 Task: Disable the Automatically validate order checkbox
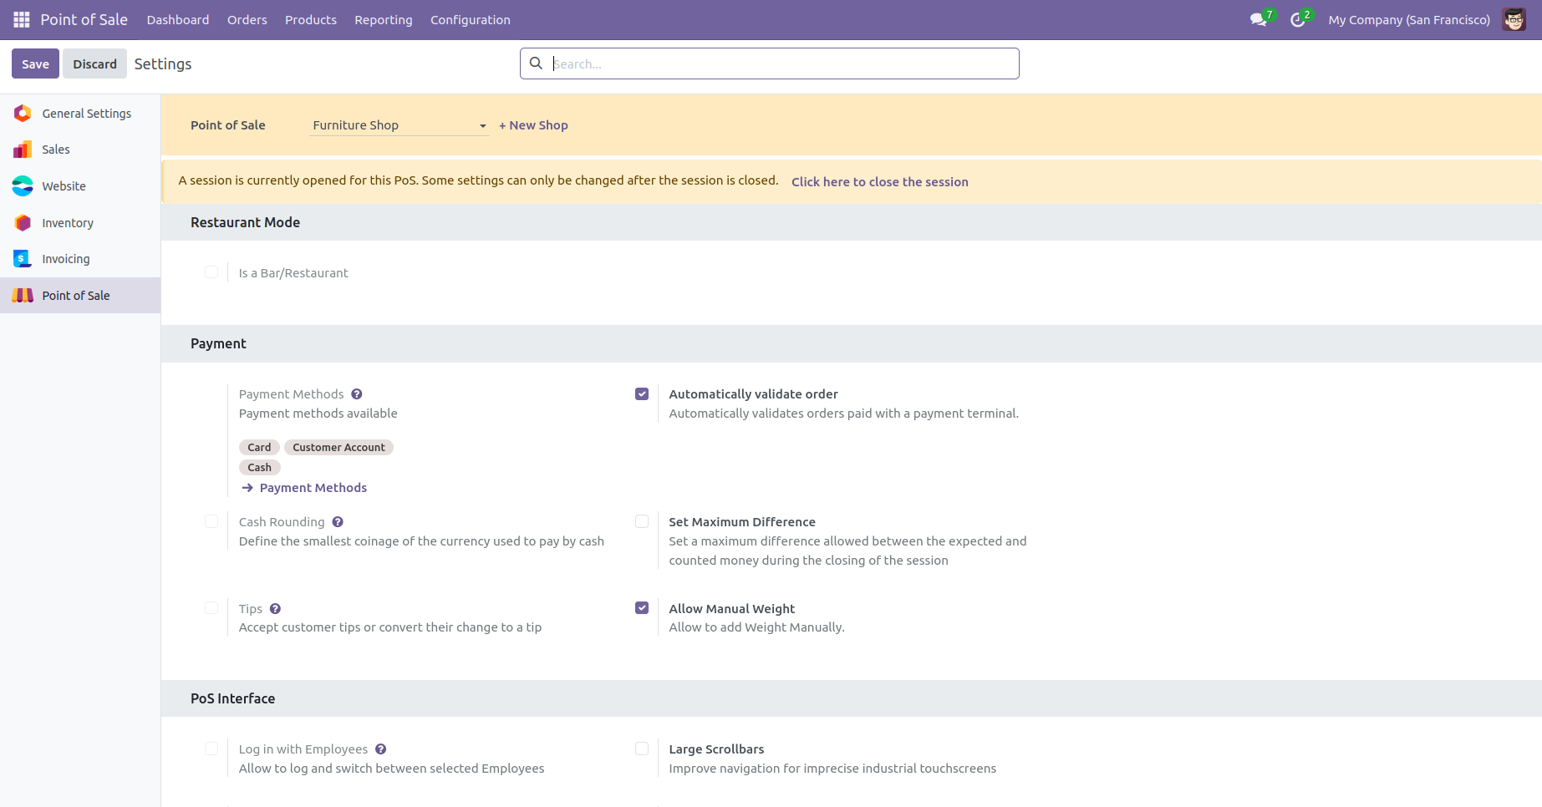coord(642,394)
